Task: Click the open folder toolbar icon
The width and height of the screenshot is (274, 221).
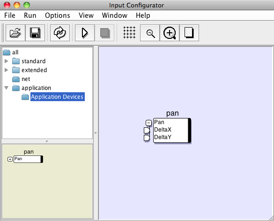Action: (15, 33)
